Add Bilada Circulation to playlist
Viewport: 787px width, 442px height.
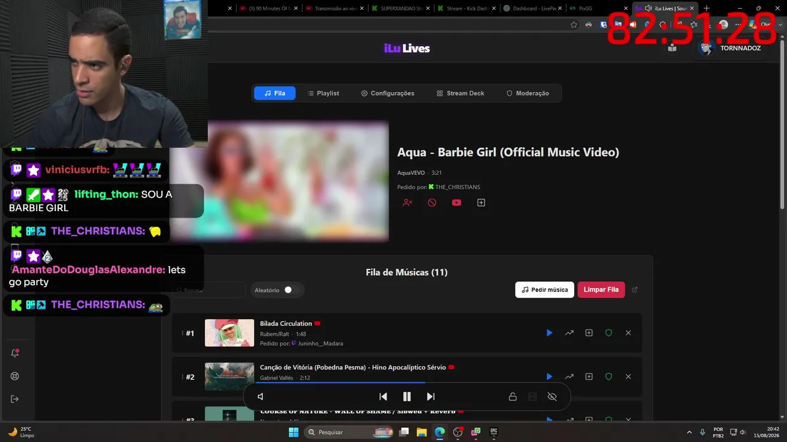589,333
